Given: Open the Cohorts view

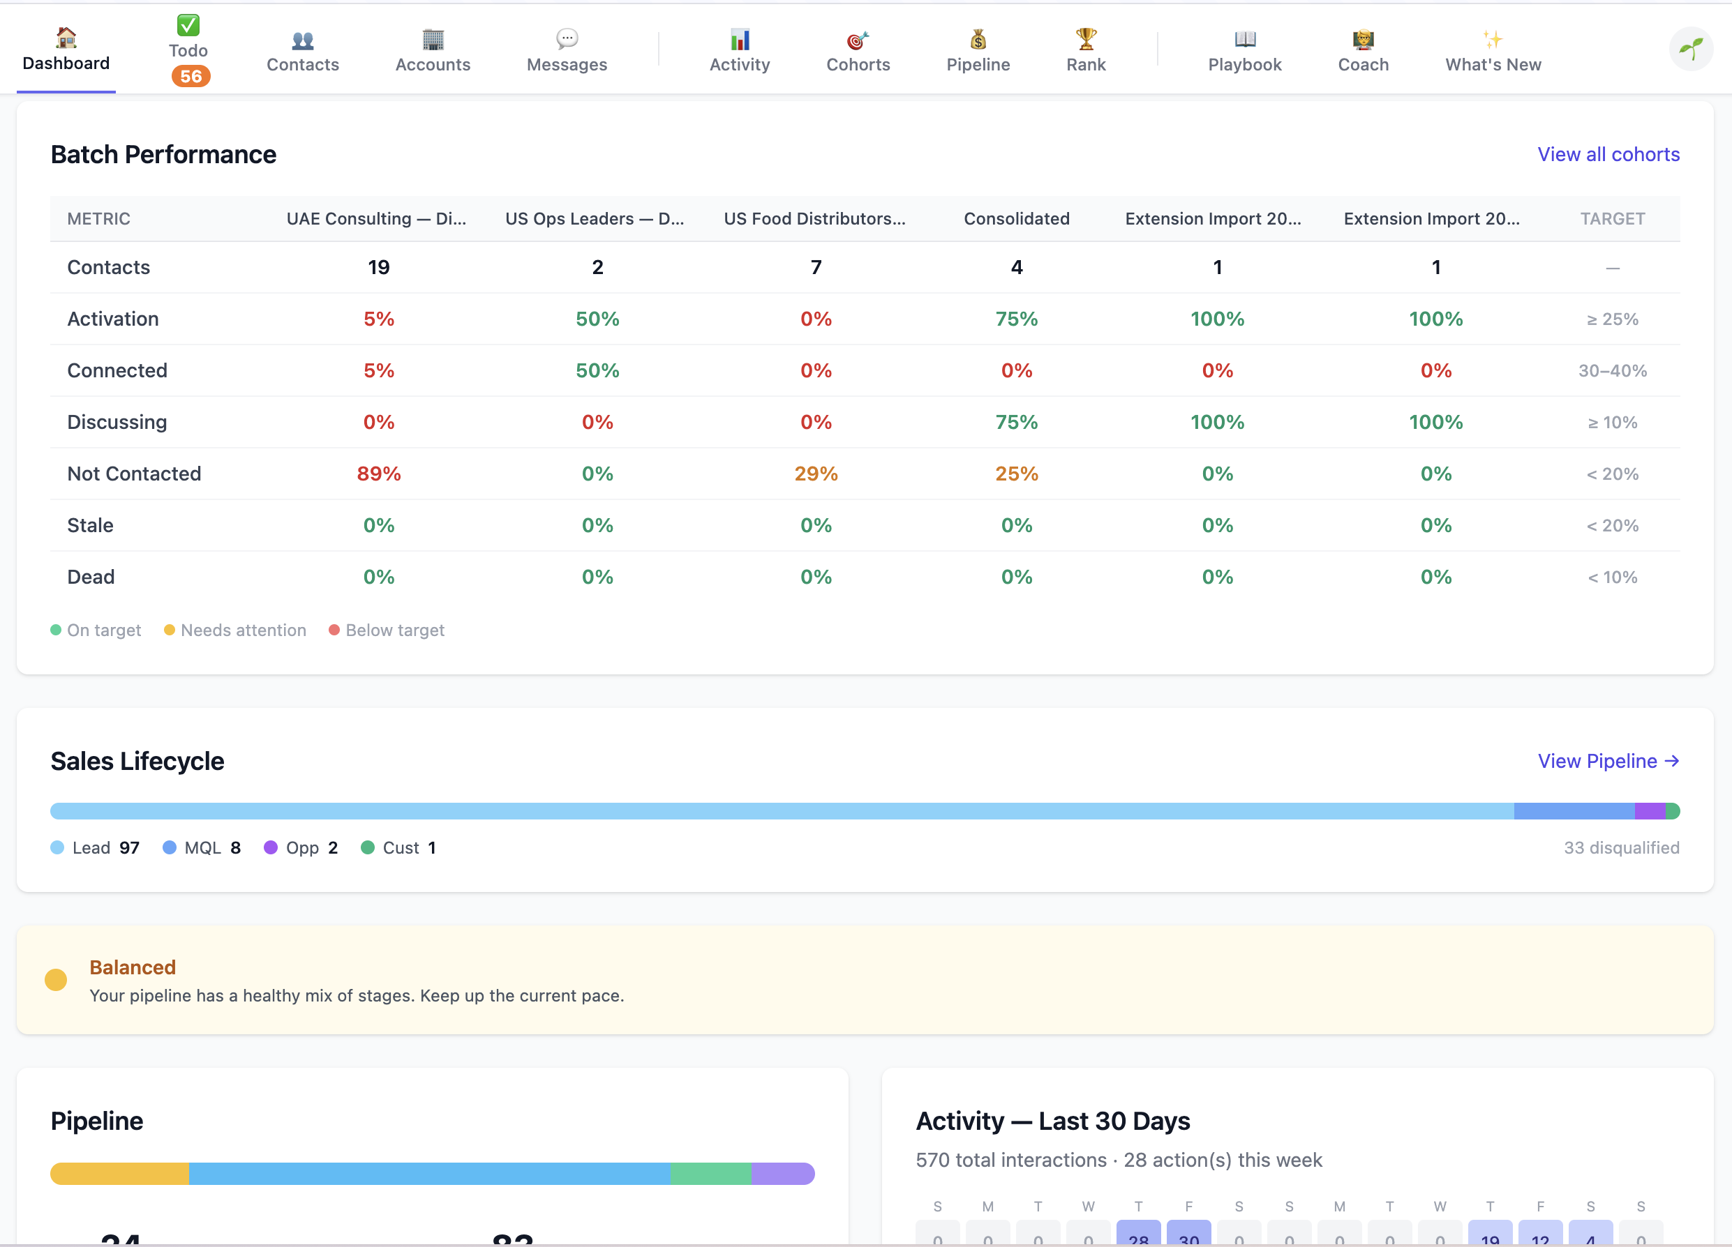Looking at the screenshot, I should (x=858, y=50).
